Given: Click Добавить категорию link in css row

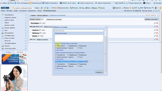Looking at the screenshot, I should [42, 39].
